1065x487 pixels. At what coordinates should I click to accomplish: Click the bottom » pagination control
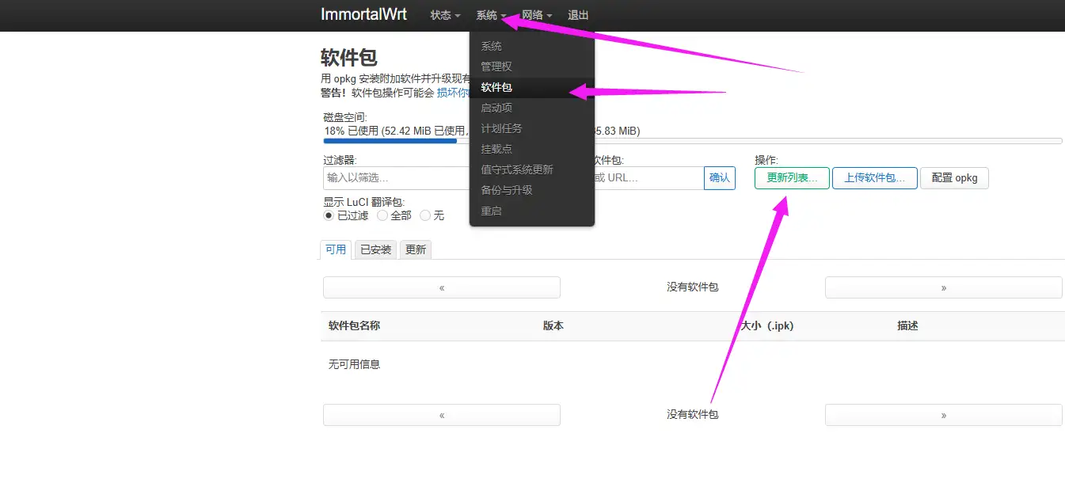943,414
